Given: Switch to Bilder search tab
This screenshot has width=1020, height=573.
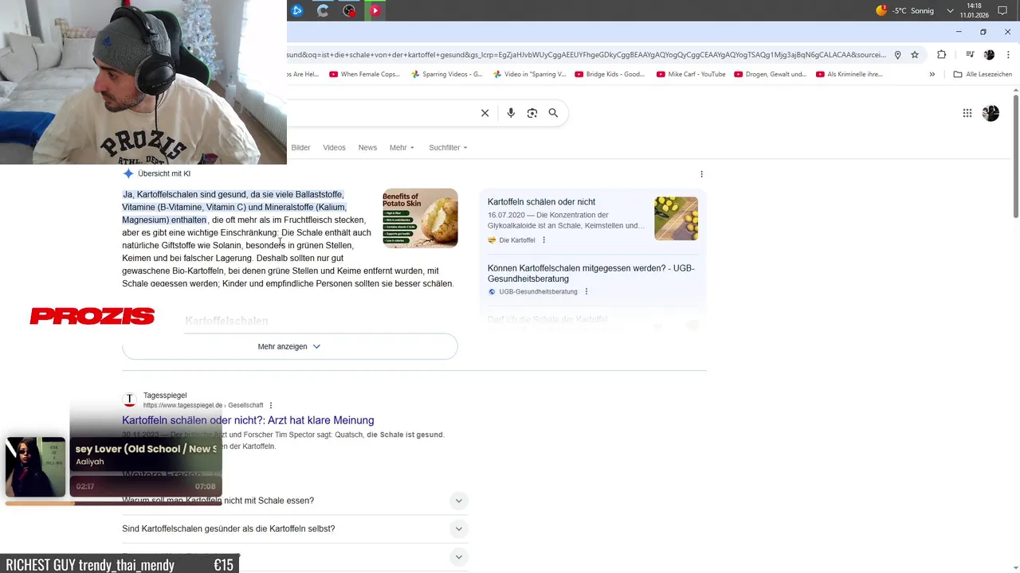Looking at the screenshot, I should [300, 147].
